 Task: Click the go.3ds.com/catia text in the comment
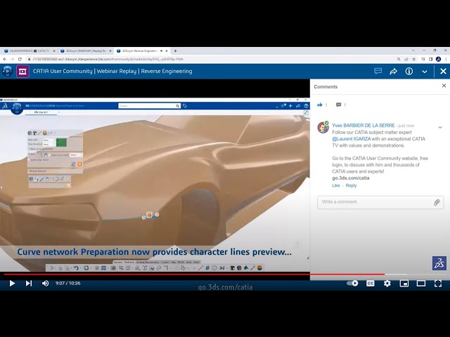click(x=351, y=178)
